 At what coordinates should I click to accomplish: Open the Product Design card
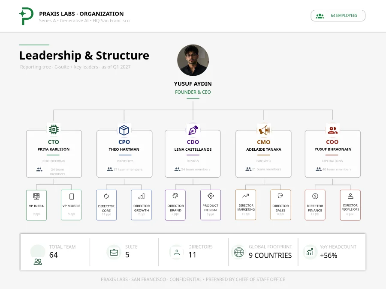tap(211, 205)
